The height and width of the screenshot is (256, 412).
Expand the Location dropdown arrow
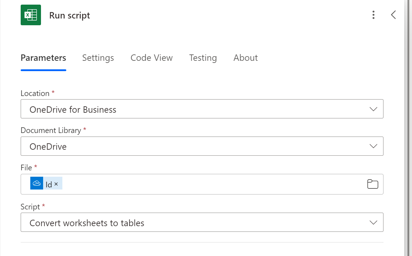pyautogui.click(x=373, y=109)
